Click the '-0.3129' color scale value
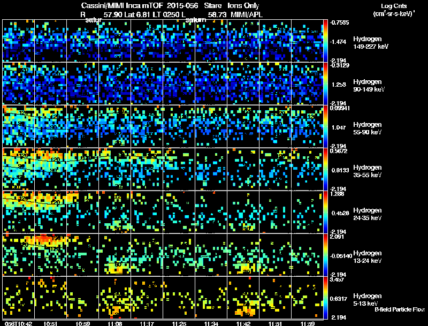 (339, 65)
